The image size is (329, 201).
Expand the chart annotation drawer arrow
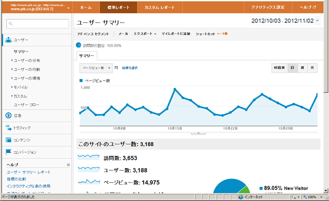[x=198, y=133]
